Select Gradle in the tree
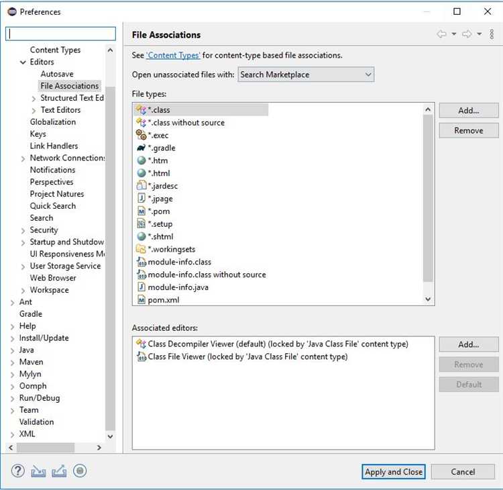This screenshot has width=503, height=490. pyautogui.click(x=30, y=313)
